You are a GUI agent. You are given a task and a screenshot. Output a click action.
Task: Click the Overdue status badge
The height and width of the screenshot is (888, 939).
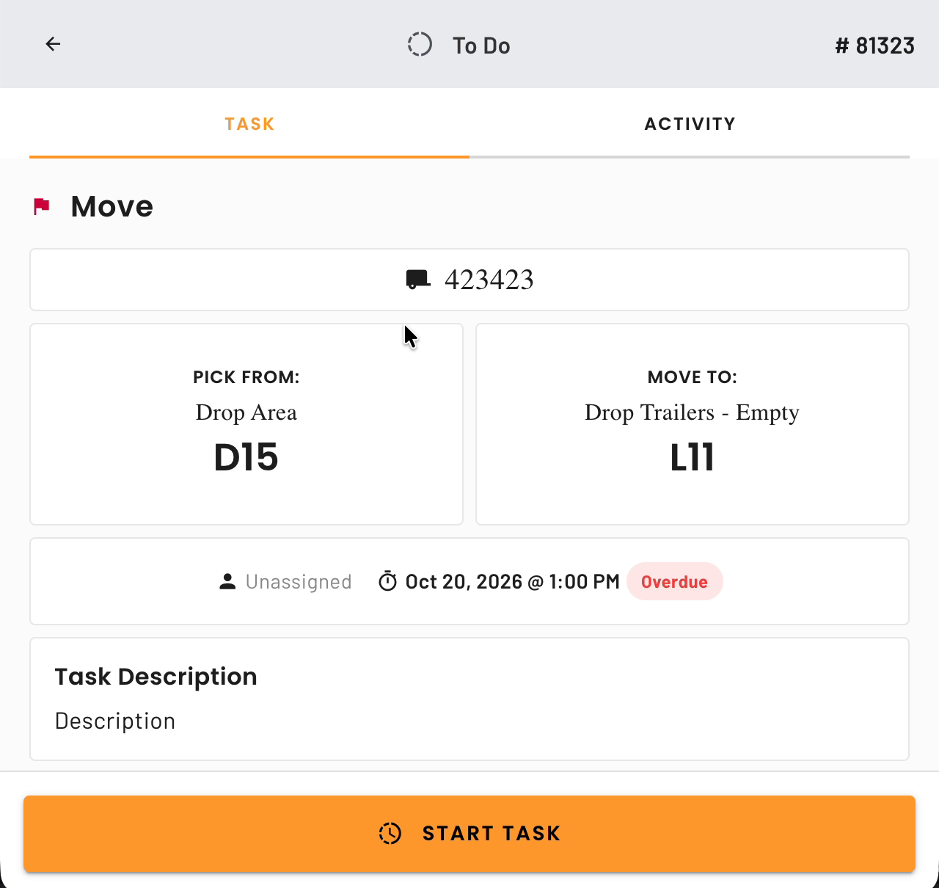point(675,582)
